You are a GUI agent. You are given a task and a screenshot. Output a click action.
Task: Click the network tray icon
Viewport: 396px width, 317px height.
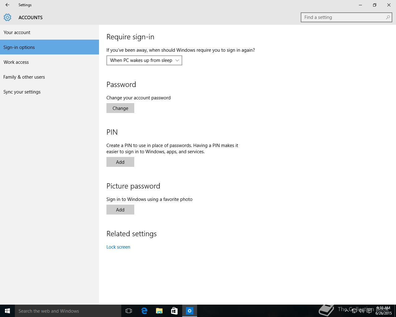[x=354, y=311]
